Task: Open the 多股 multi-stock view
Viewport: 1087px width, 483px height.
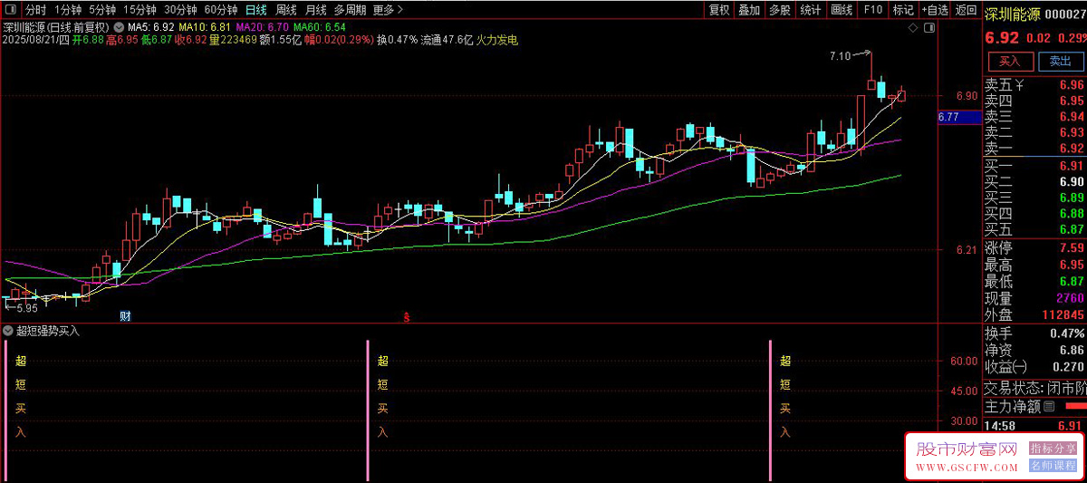Action: pos(780,10)
